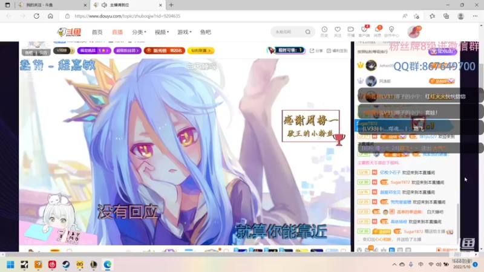Click the purple star challenge badge
The image size is (484, 272).
(94, 50)
